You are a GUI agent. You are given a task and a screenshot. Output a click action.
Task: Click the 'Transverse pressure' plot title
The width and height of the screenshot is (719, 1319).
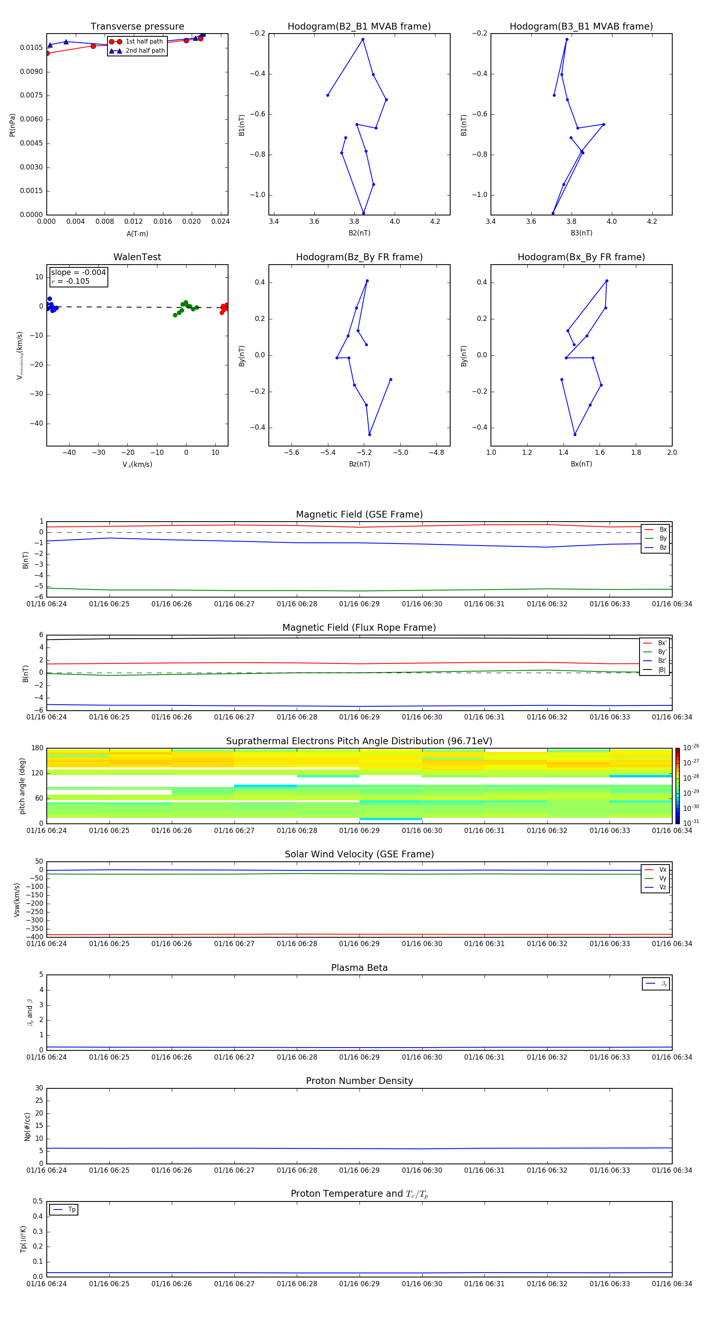[x=137, y=27]
